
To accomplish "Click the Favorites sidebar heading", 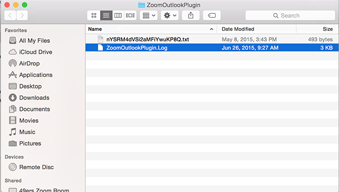I will pyautogui.click(x=16, y=30).
